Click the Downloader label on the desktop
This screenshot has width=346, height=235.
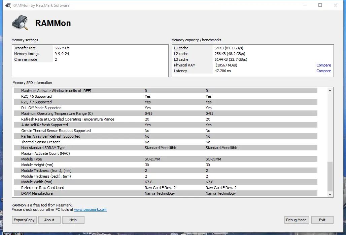pyautogui.click(x=13, y=233)
